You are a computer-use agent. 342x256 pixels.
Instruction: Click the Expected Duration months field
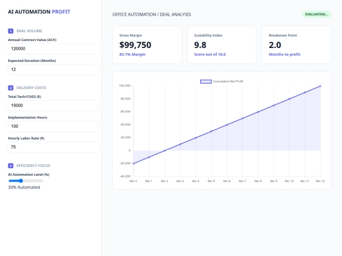pyautogui.click(x=53, y=70)
